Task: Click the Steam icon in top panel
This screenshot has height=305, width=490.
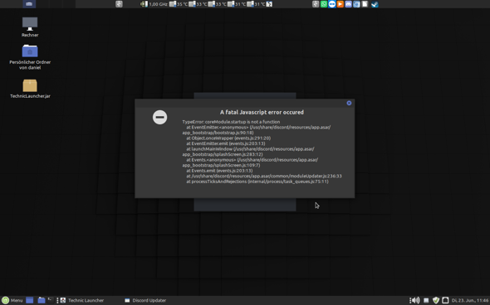Action: 375,4
